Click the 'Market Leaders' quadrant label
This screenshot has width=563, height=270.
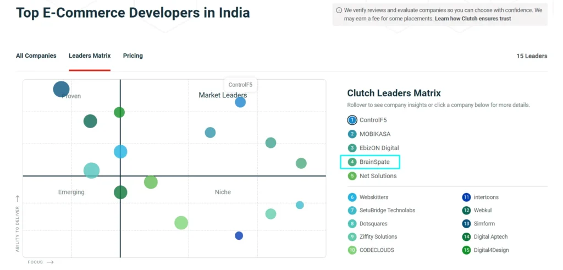click(223, 95)
